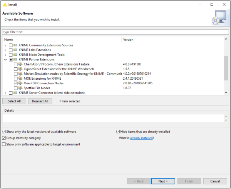Viewport: 231px width, 189px height.
Task: Check the LigandScout Extensions checkbox
Action: [x=16, y=69]
